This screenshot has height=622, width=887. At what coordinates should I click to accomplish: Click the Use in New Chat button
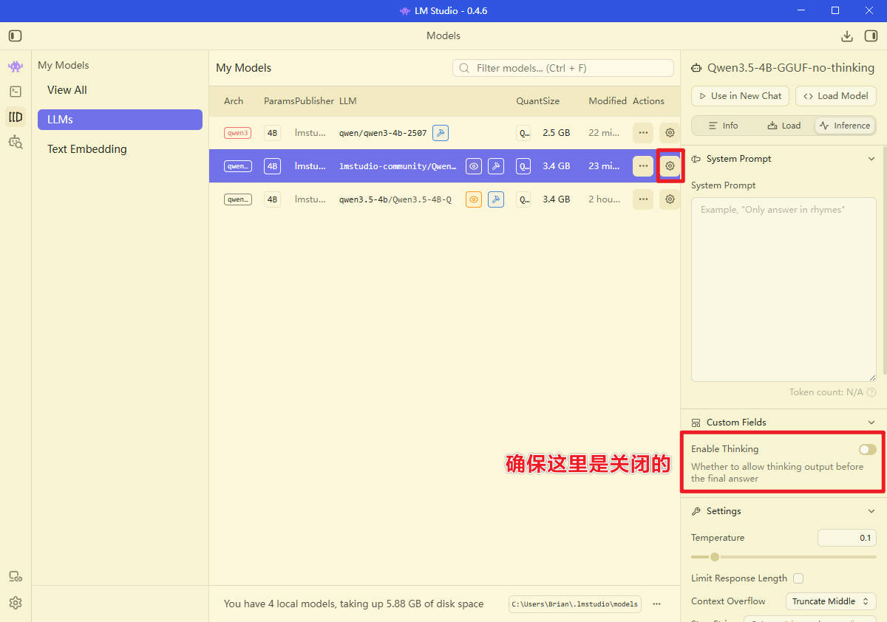(740, 96)
